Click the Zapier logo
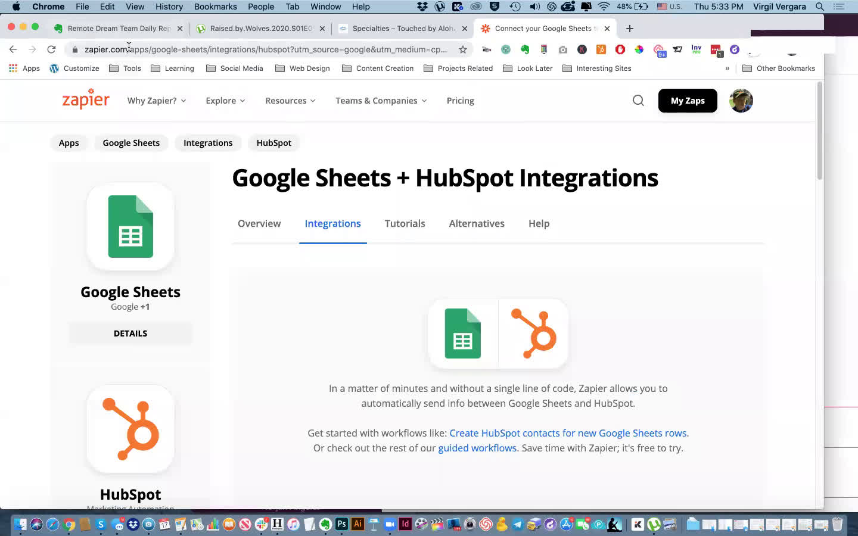858x536 pixels. tap(86, 99)
